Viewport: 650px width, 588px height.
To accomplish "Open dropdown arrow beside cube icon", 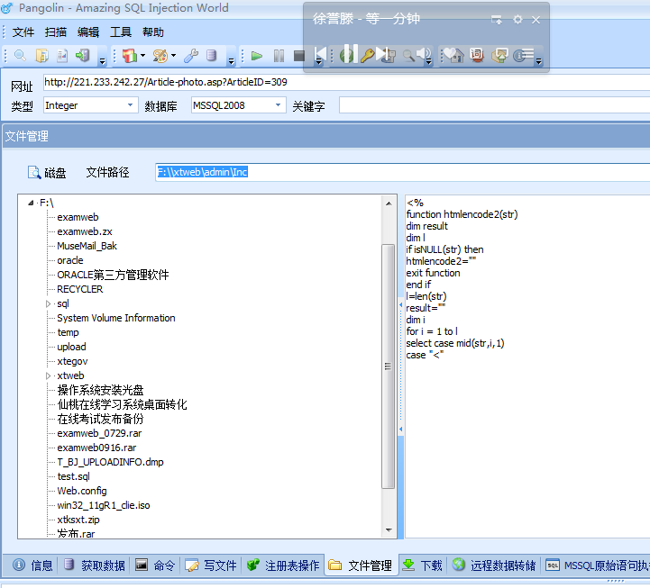I will (x=143, y=55).
